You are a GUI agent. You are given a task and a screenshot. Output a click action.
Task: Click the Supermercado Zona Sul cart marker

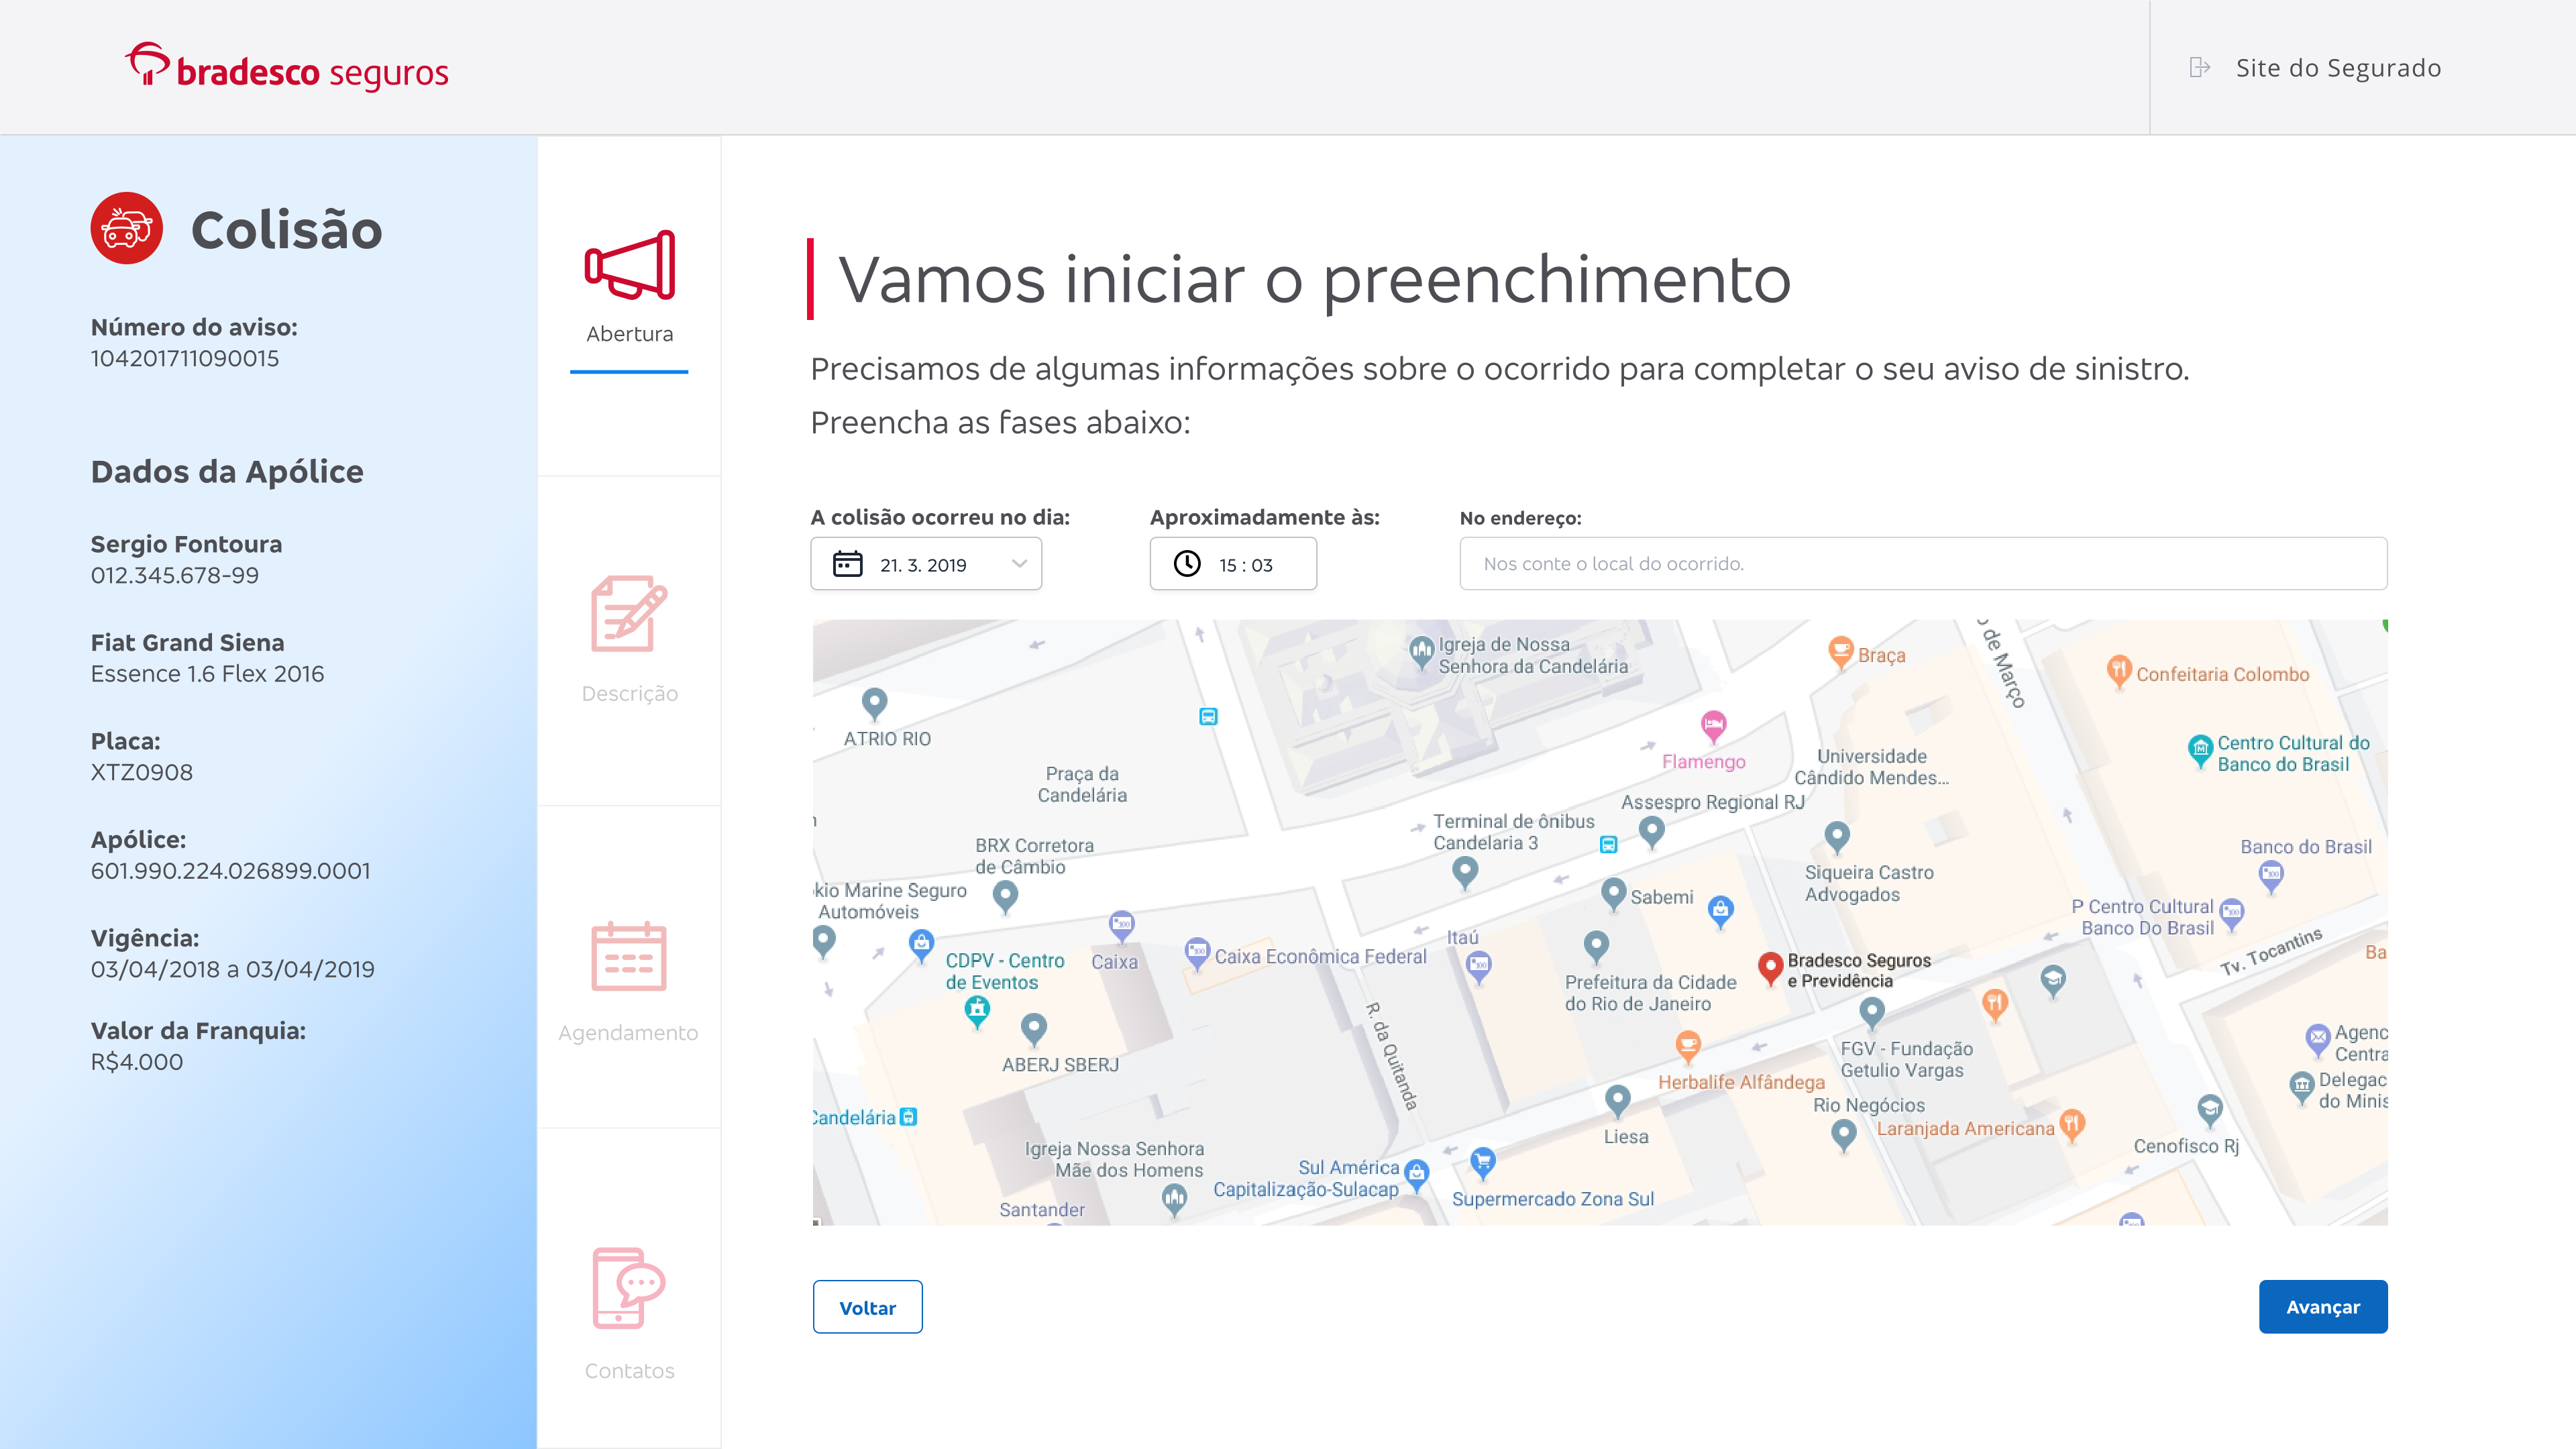[x=1482, y=1163]
